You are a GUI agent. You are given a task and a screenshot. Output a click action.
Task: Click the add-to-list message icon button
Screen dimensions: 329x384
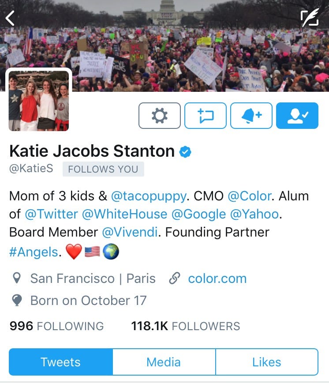[206, 116]
